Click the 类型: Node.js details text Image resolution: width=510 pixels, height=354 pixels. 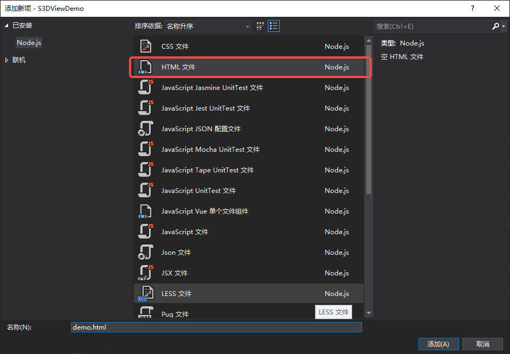[x=402, y=43]
